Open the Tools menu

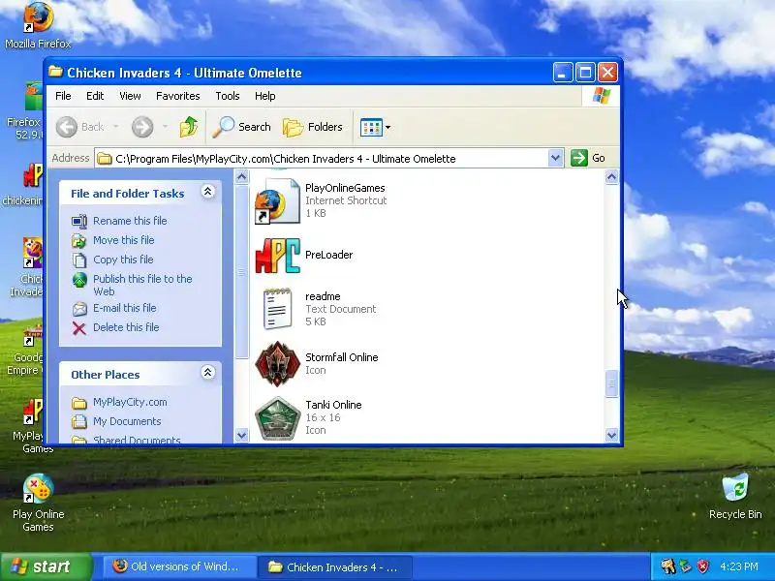(x=228, y=96)
